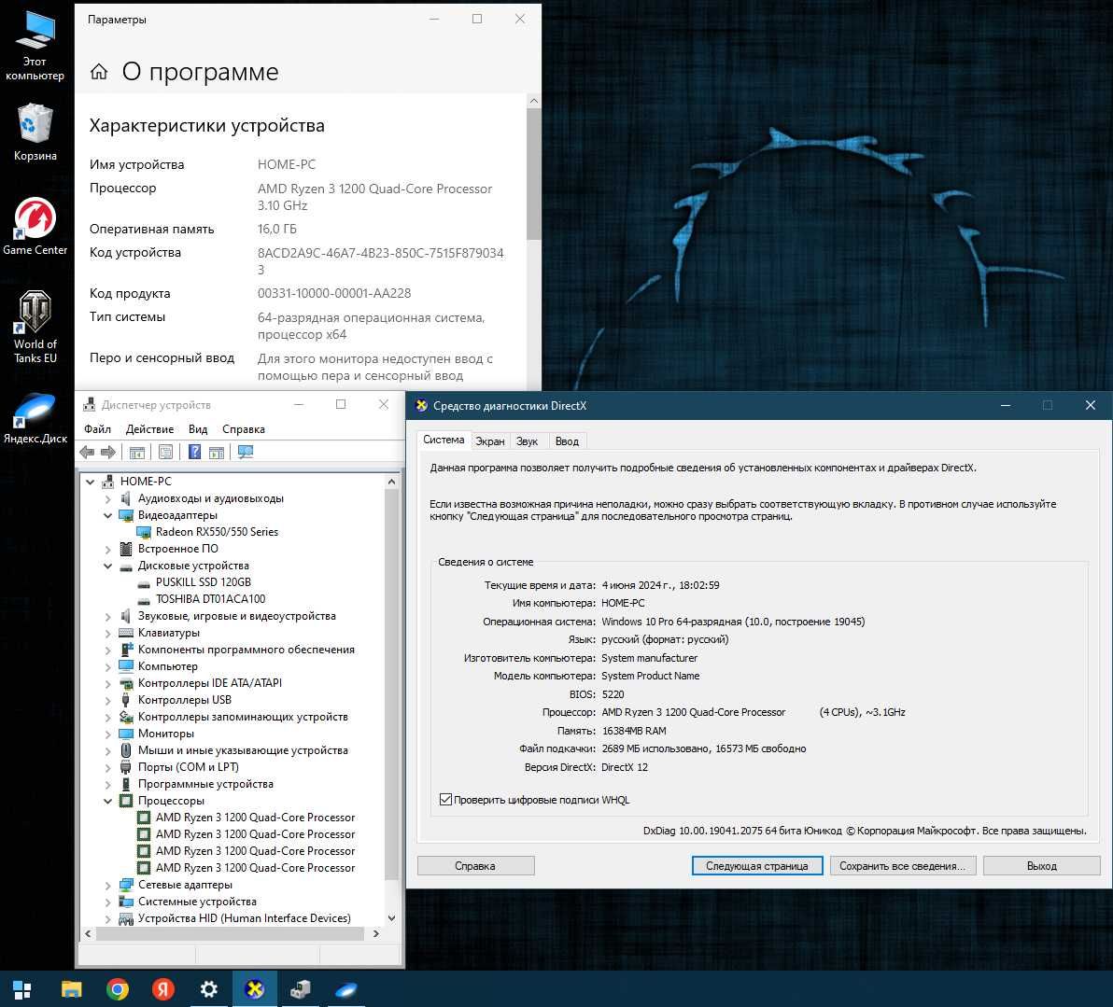Expand the Сетевые адаптеры node
This screenshot has height=1007, width=1113.
(x=108, y=885)
